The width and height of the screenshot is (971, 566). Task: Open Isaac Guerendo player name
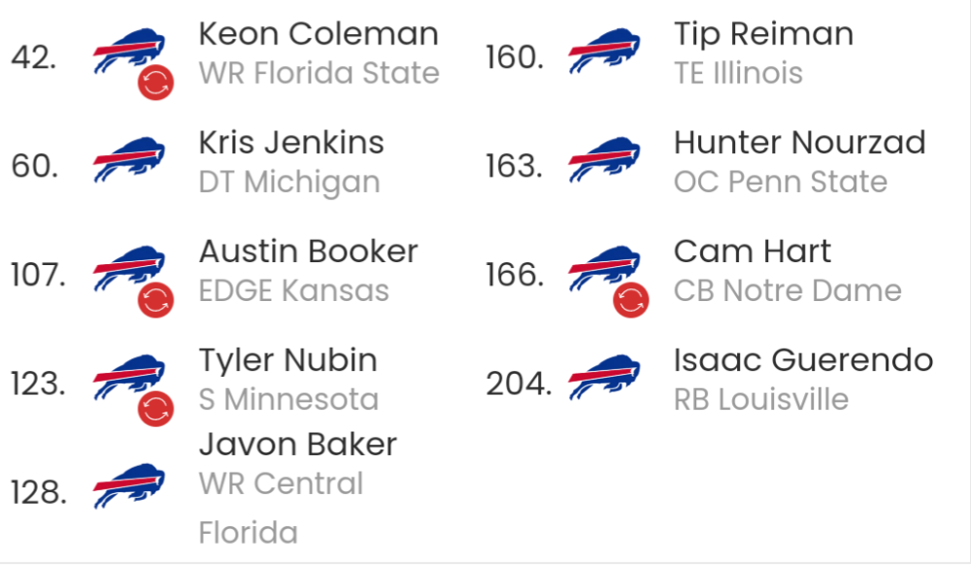[x=803, y=360]
